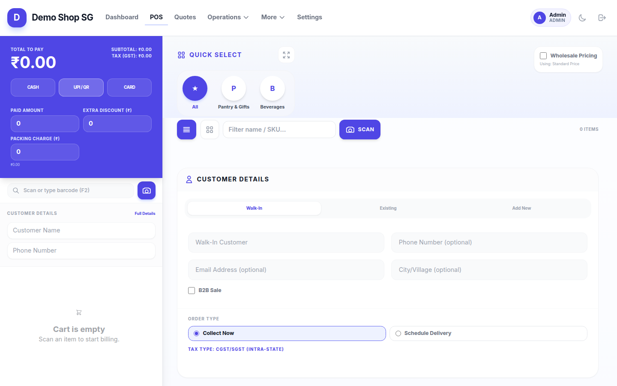Select the Beverages category
This screenshot has height=386, width=617.
(x=273, y=88)
